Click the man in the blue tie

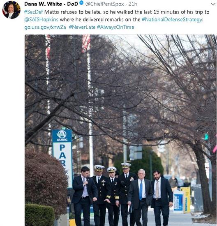click(141, 197)
